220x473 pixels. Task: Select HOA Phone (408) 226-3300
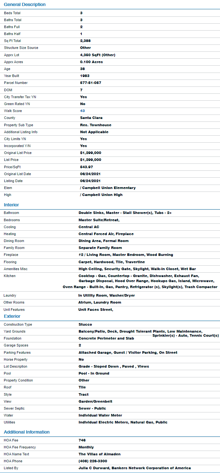(x=93, y=461)
